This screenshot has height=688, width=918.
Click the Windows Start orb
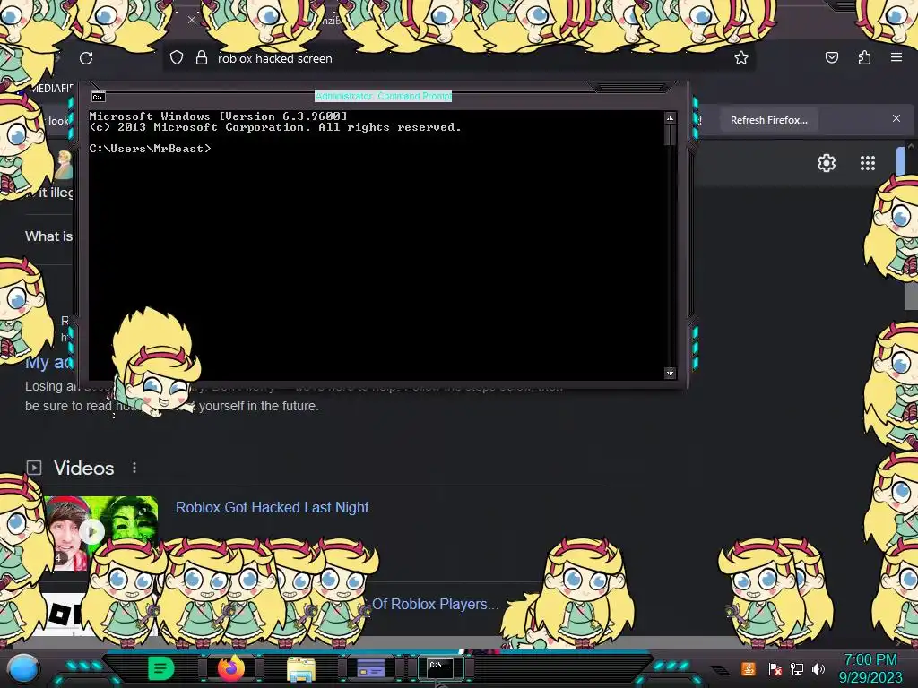[22, 668]
